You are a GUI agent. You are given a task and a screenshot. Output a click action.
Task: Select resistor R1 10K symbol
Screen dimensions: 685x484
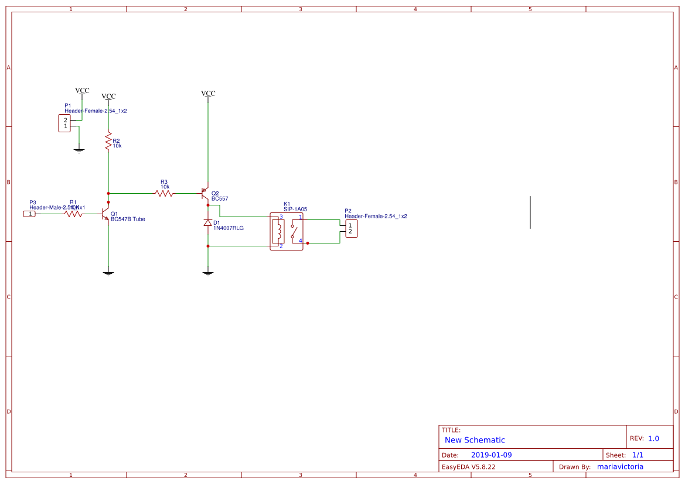(74, 214)
